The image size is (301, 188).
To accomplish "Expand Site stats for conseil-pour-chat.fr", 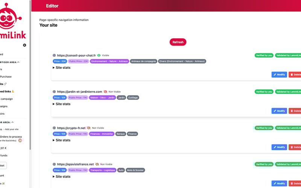I will pyautogui.click(x=62, y=68).
